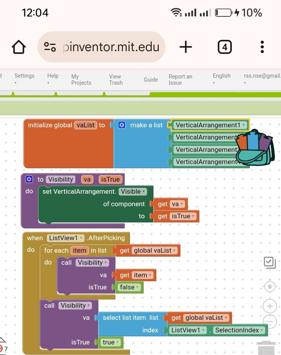Tap the 12:04 clock in status bar
281x355 pixels.
coord(35,12)
